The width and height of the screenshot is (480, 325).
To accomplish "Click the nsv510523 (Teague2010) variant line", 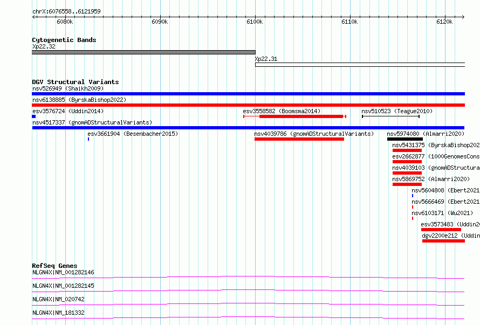I will [x=390, y=116].
